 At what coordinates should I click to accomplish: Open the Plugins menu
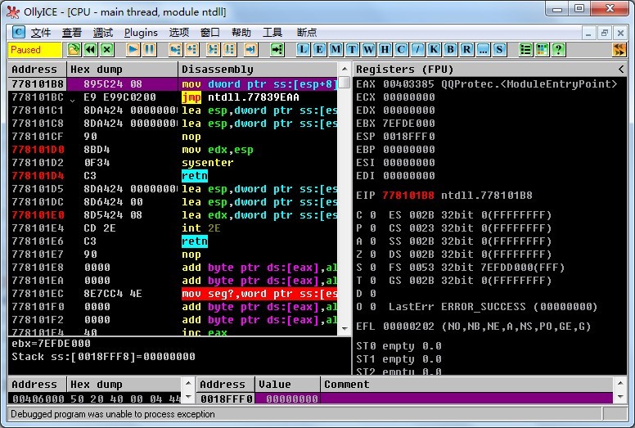(141, 33)
